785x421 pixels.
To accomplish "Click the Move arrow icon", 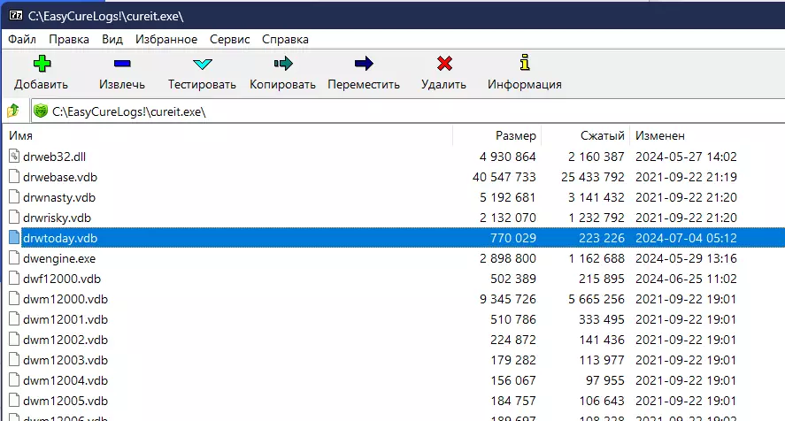I will (x=364, y=64).
